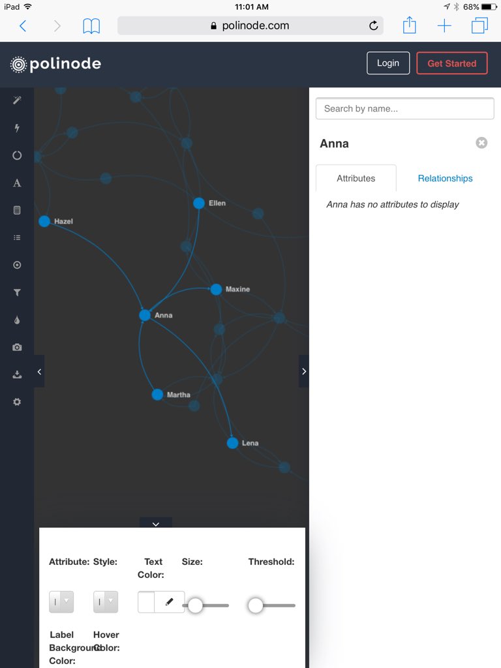Open the magic wand tool in sidebar
This screenshot has height=668, width=501.
pos(17,100)
